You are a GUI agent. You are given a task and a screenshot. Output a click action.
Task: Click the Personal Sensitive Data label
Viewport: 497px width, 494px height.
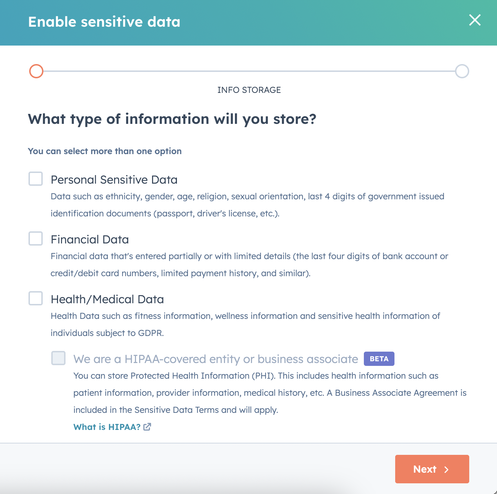[114, 180]
